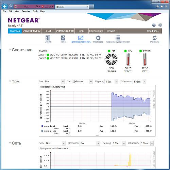Viewport: 170px width, 170px height.
Task: Click the 'Internal' volume label
Action: coord(43,51)
